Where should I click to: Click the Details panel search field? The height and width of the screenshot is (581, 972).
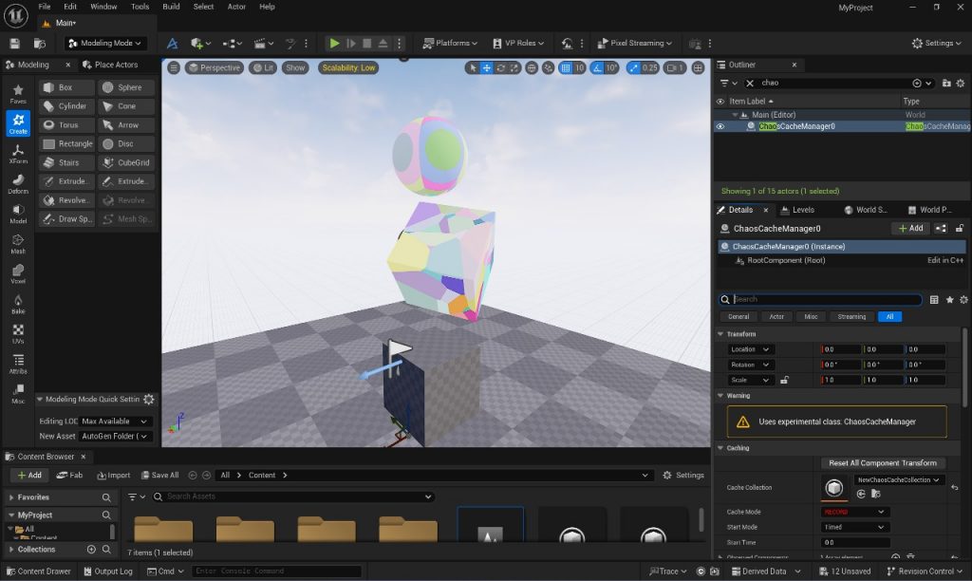point(820,299)
